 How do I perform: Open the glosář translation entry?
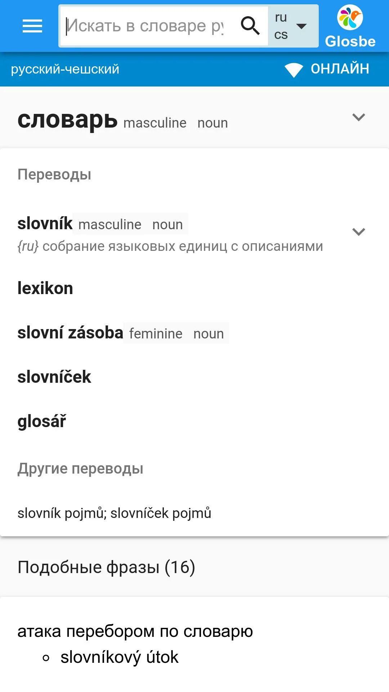coord(42,422)
